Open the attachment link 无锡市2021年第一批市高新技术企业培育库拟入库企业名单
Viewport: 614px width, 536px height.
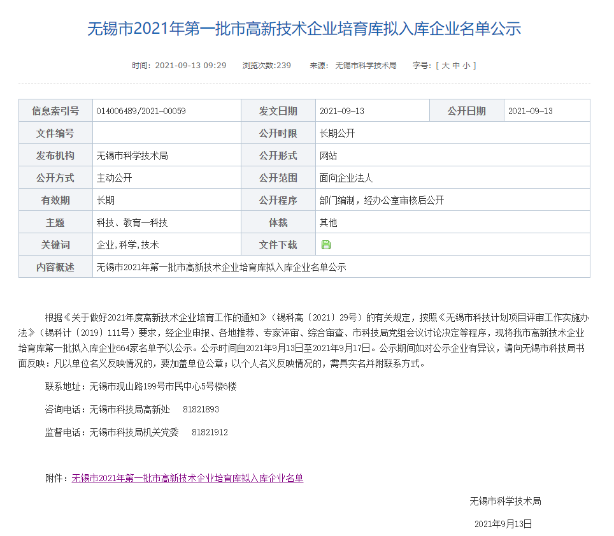pos(187,477)
